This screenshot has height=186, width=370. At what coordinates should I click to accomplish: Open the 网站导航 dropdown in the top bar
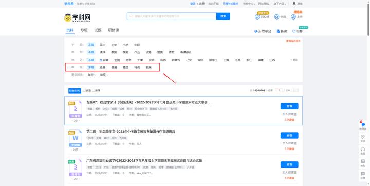(x=264, y=4)
